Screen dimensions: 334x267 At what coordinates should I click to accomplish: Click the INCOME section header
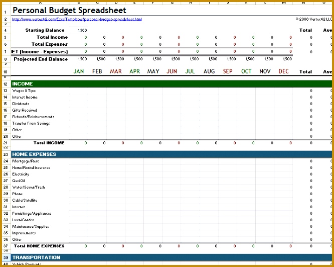(x=172, y=84)
